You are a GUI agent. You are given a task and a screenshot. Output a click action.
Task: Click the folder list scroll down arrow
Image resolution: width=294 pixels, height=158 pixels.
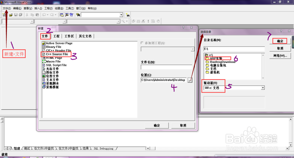(263, 78)
